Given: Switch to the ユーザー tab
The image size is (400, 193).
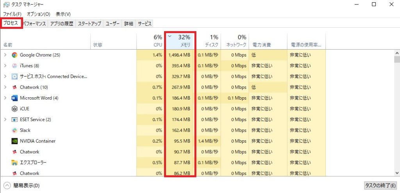Looking at the screenshot, I should pyautogui.click(x=112, y=24).
